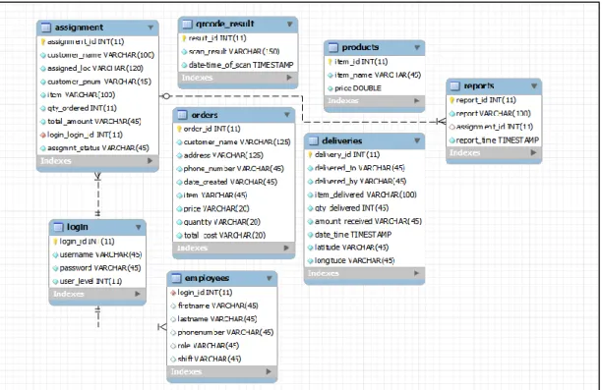Click the assignment_id primary key icon
This screenshot has height=390, width=602.
coord(43,41)
